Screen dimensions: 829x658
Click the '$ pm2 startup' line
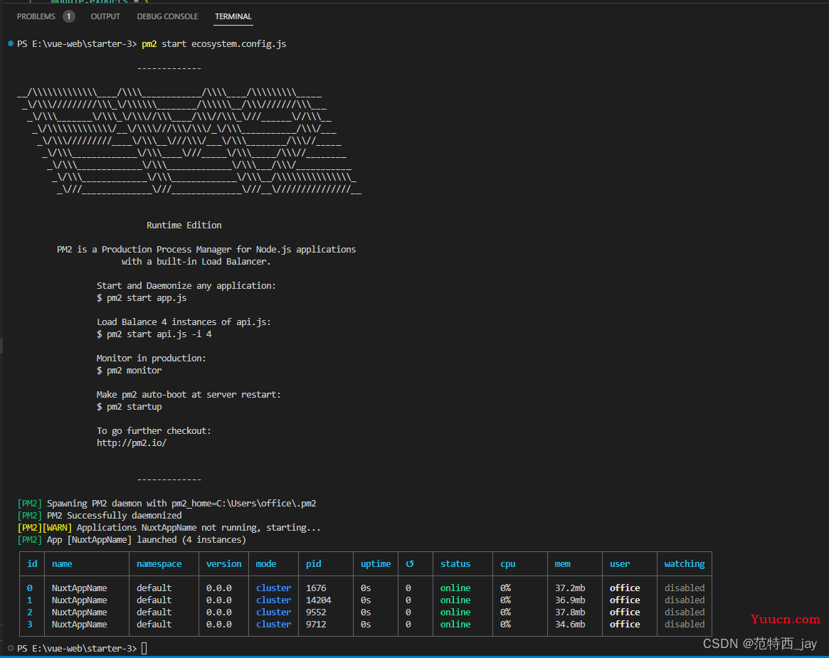tap(130, 407)
